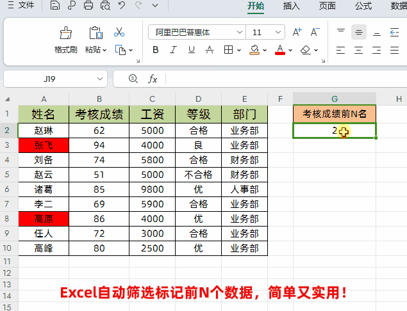Click the 格式刷 format painter icon
Screen dimensions: 407x311
pos(66,33)
